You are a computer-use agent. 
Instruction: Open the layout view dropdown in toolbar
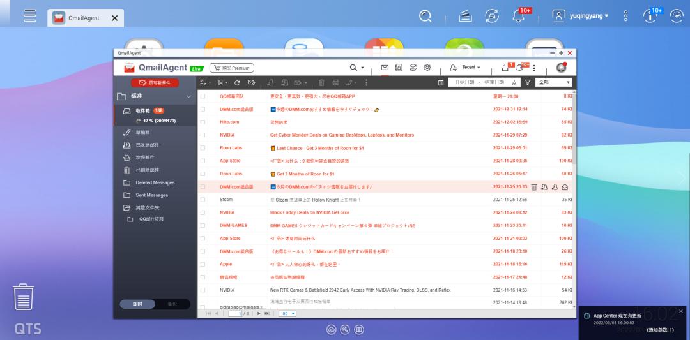pos(222,82)
